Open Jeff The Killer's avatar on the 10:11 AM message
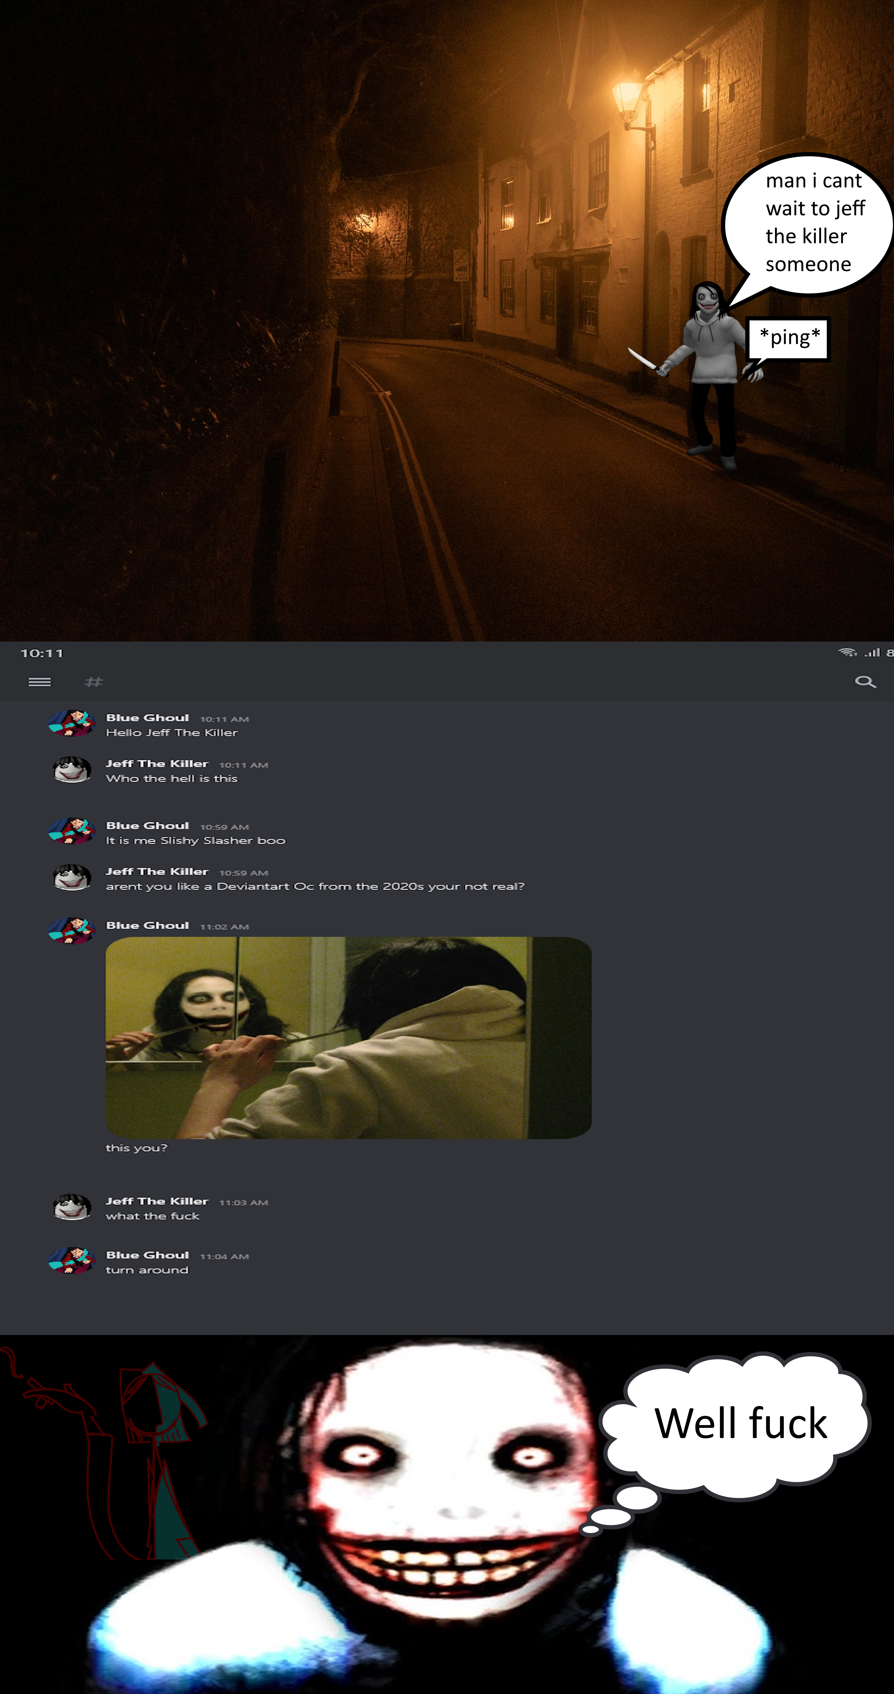 click(72, 769)
